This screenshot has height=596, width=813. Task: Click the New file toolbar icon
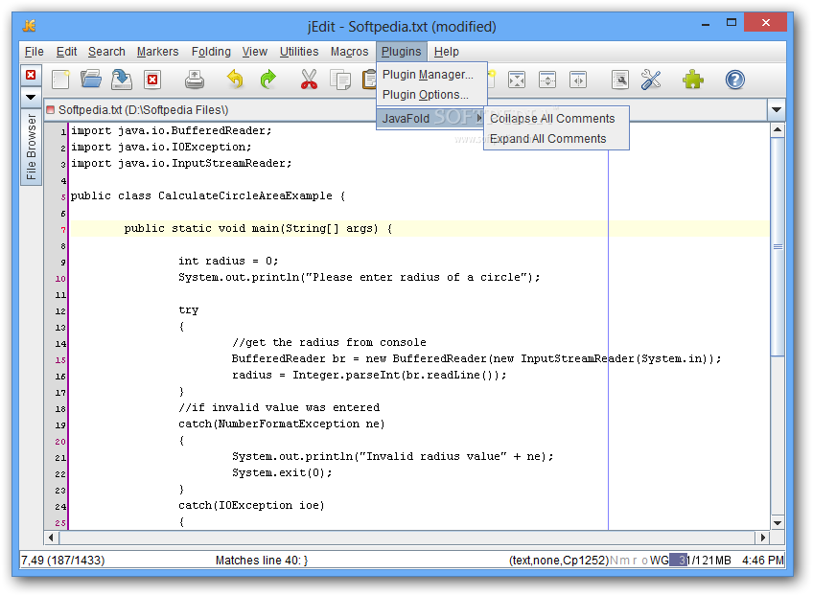[x=60, y=80]
